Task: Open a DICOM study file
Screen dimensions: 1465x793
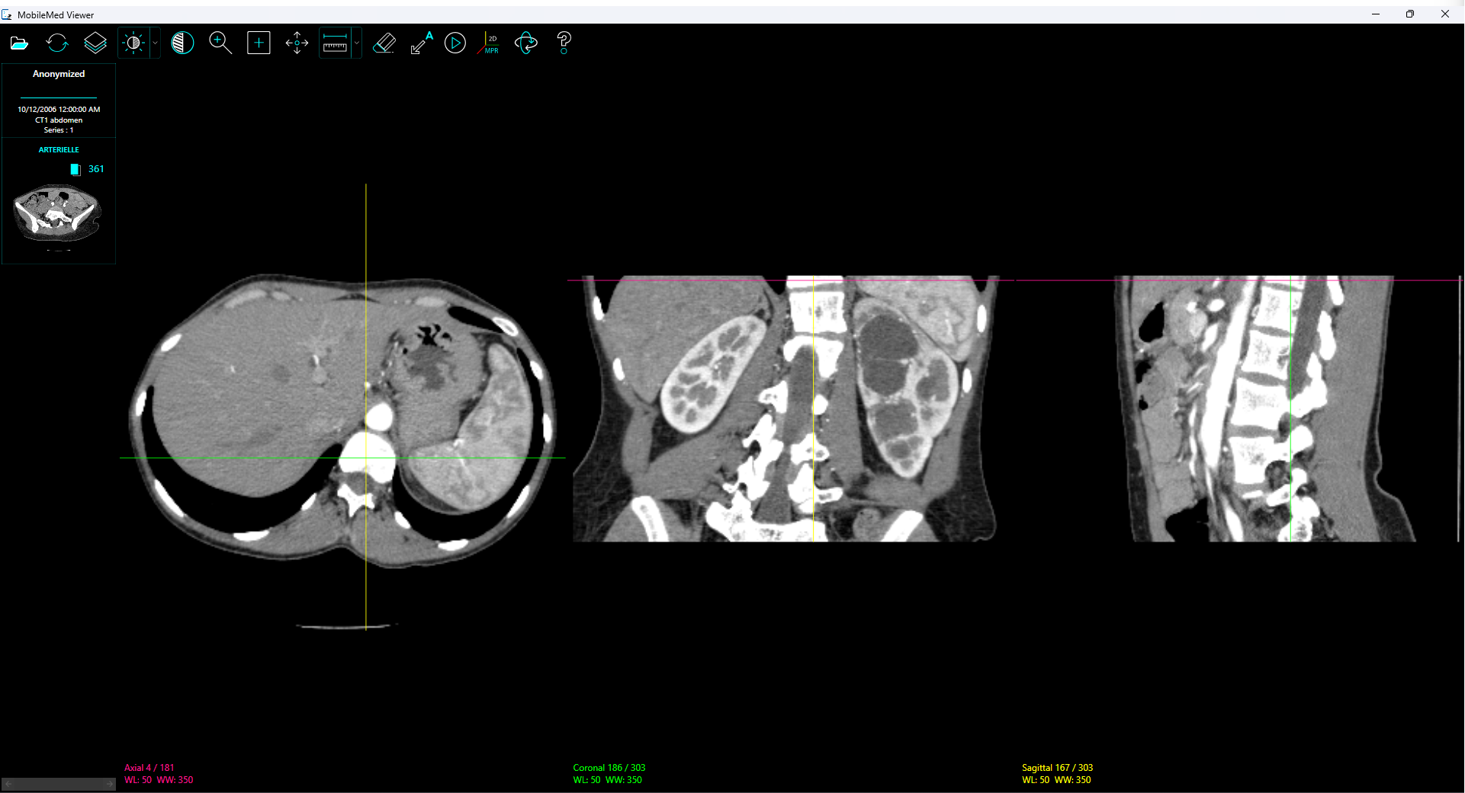Action: 19,43
